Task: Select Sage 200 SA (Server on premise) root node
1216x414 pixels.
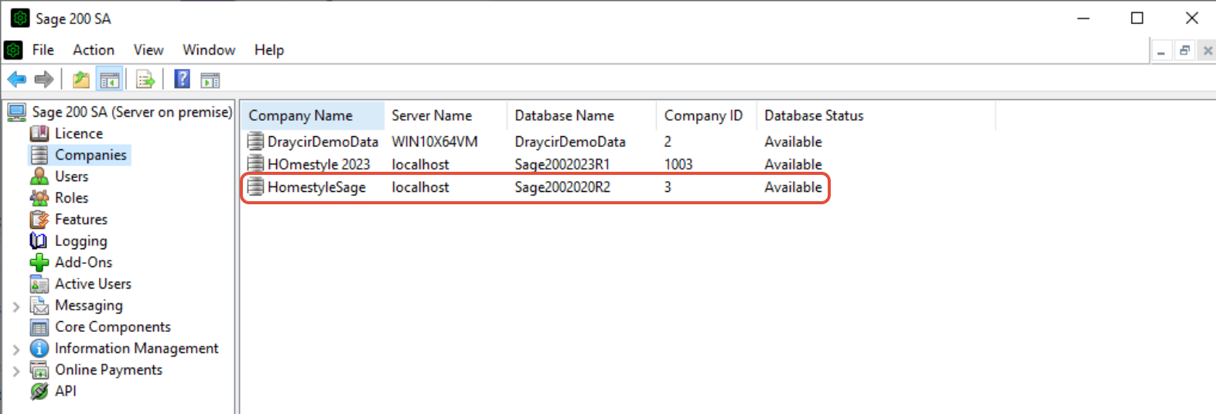Action: (132, 112)
